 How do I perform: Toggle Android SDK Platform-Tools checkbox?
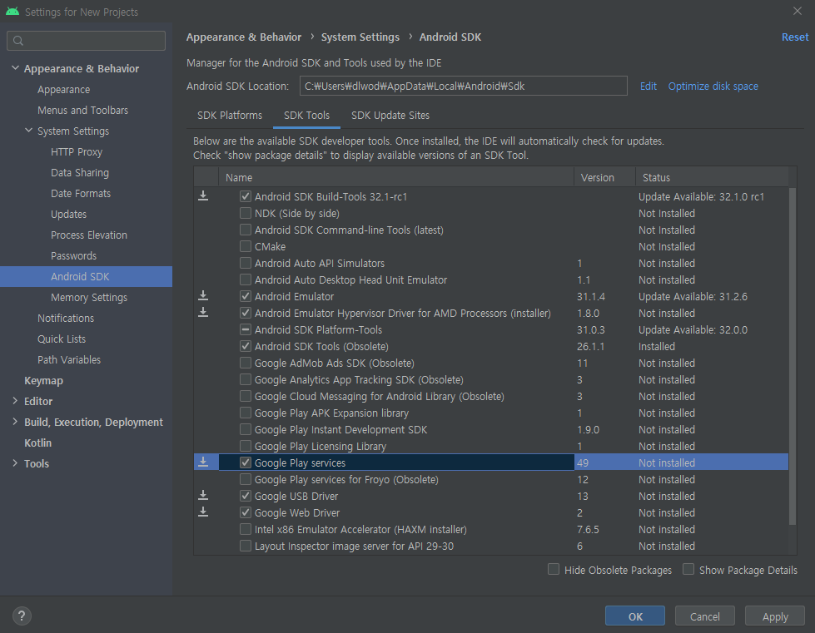[246, 329]
